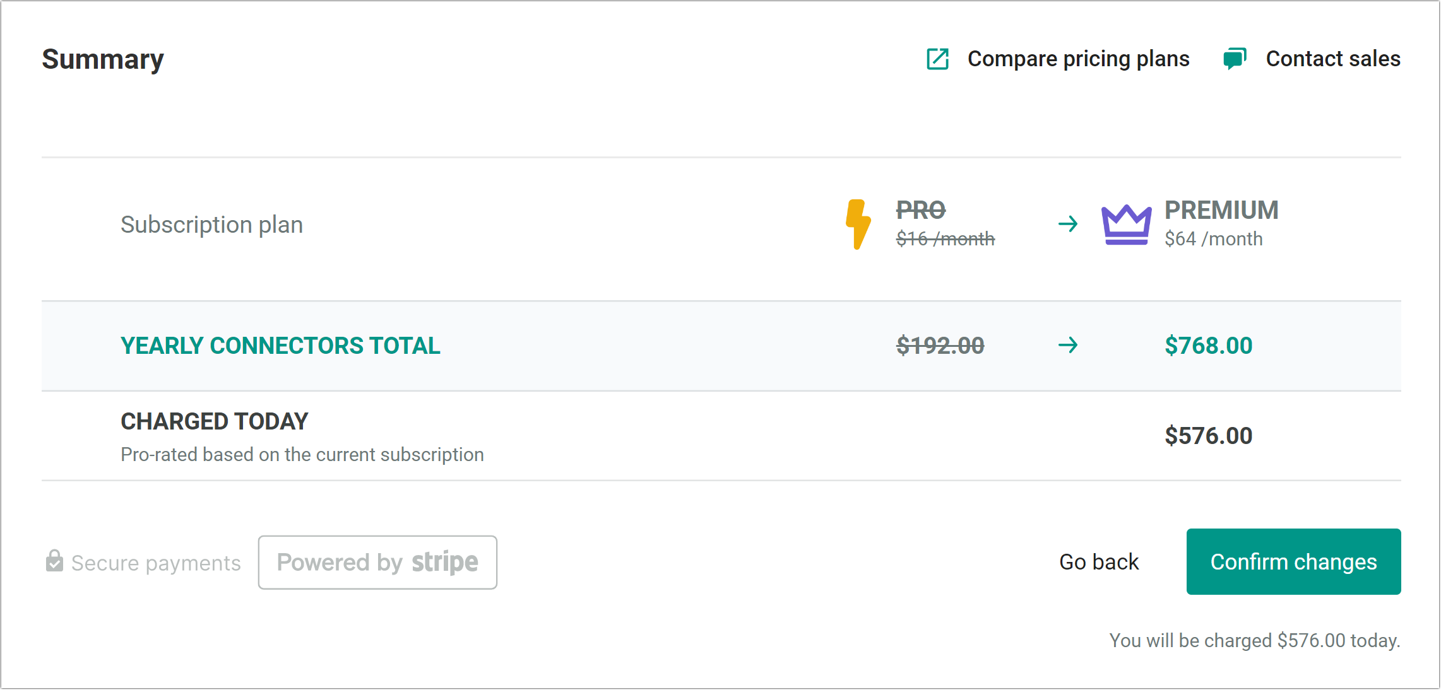The image size is (1441, 690).
Task: Click the Contact sales link
Action: [1333, 59]
